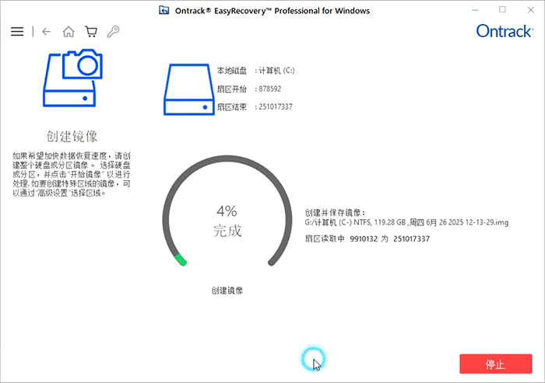Click the 创建并保存镜像 label
The width and height of the screenshot is (545, 383).
(x=335, y=212)
